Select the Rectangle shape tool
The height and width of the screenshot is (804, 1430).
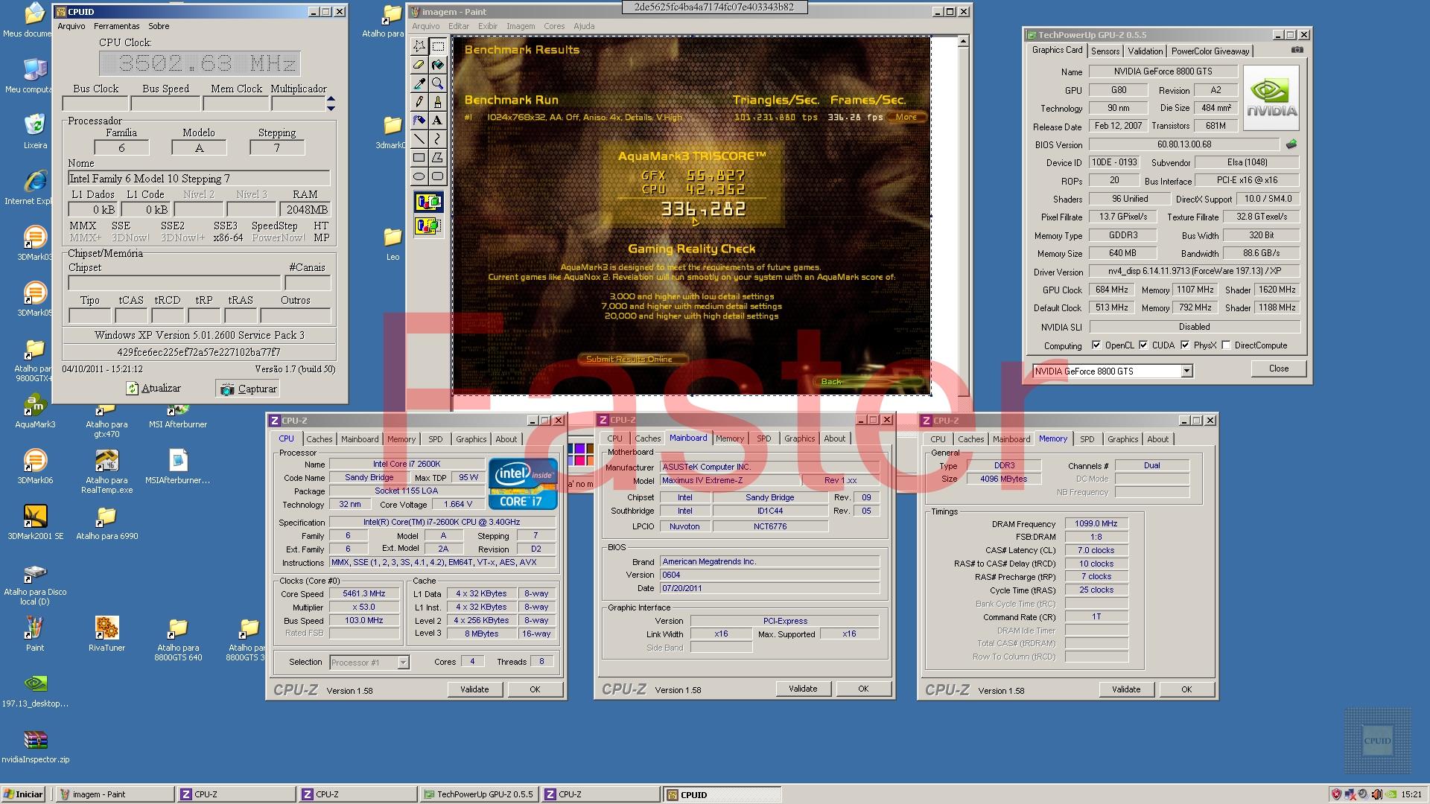[x=419, y=158]
